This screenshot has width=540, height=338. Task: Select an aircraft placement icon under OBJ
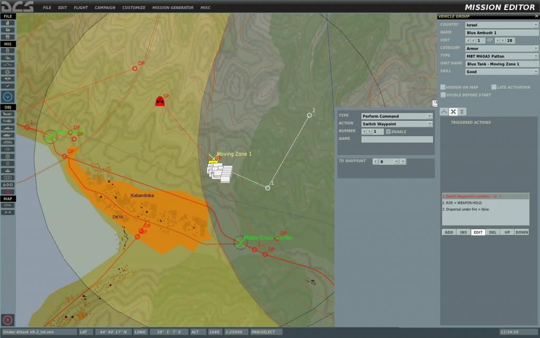click(x=8, y=114)
